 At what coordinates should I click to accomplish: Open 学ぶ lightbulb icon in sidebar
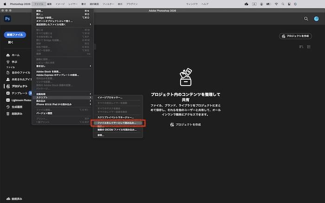coord(8,62)
